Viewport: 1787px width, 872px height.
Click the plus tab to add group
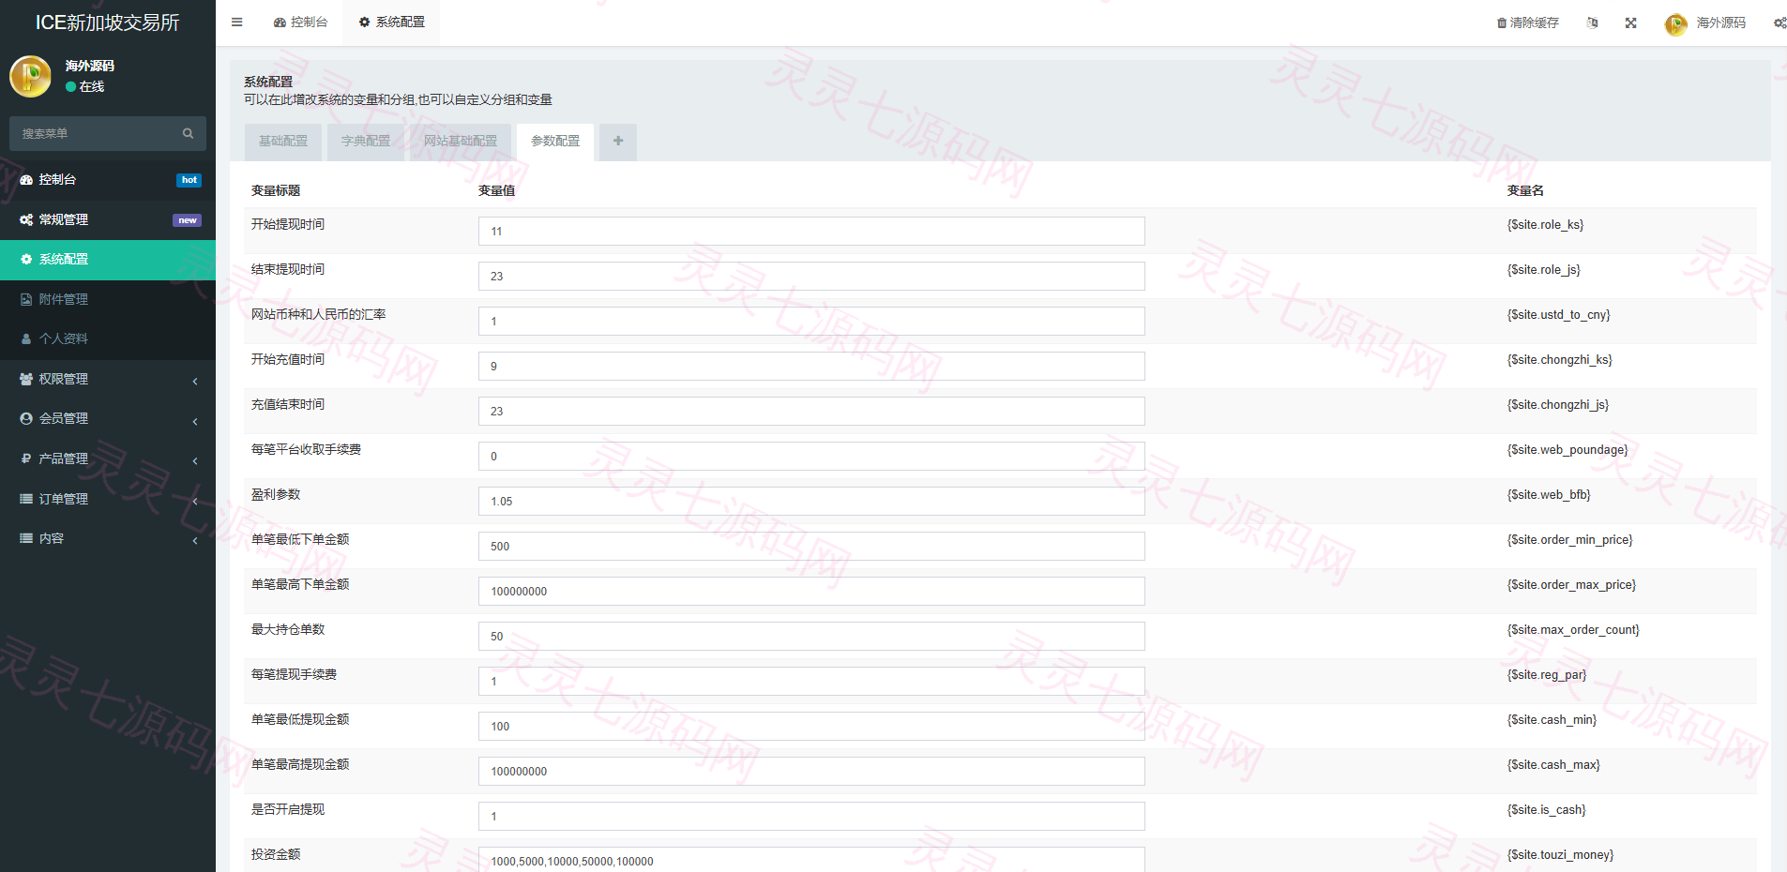618,142
